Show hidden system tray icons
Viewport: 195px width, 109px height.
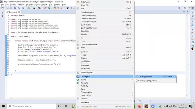point(164,106)
